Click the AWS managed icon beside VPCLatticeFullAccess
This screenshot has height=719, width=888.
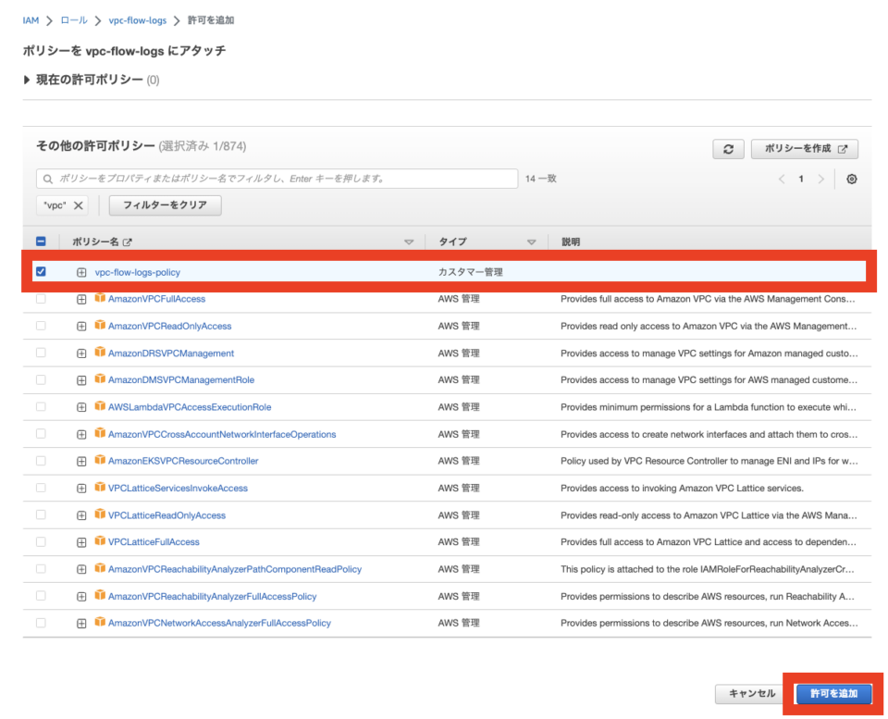100,542
